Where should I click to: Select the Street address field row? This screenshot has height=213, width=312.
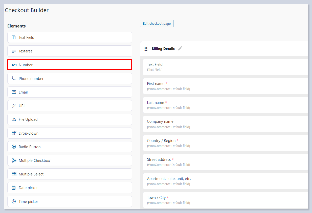click(225, 162)
